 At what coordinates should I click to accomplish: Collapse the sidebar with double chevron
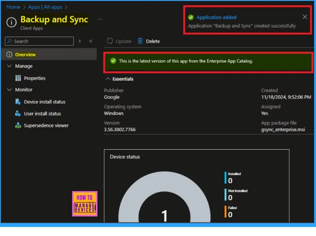(x=91, y=41)
